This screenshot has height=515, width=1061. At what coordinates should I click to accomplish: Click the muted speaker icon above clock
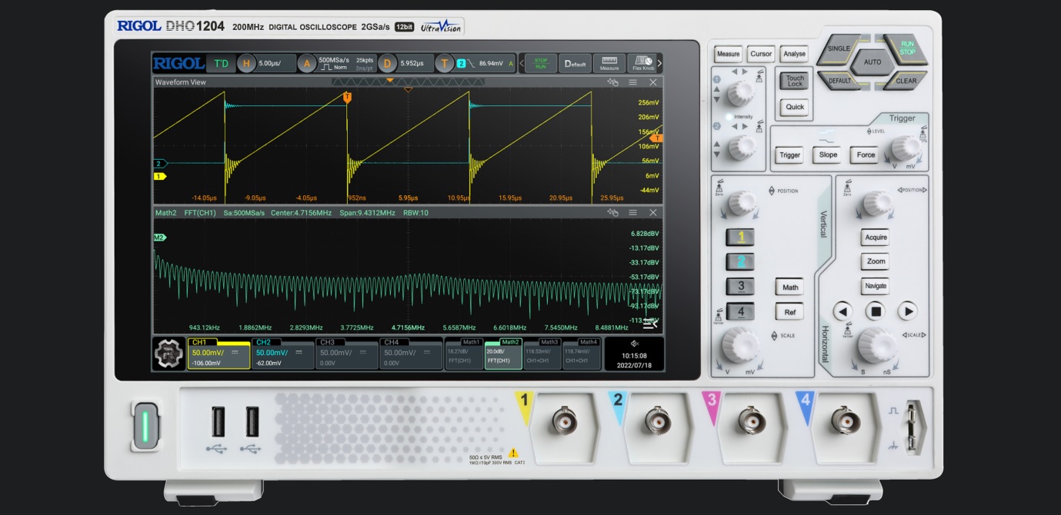[x=635, y=344]
